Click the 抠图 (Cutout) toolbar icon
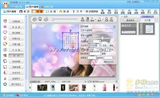The height and width of the screenshot is (98, 160). click(123, 11)
